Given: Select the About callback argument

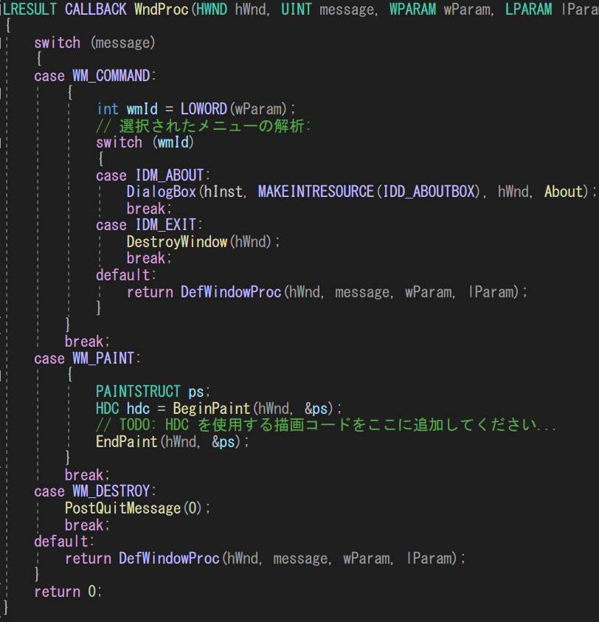Looking at the screenshot, I should 564,192.
